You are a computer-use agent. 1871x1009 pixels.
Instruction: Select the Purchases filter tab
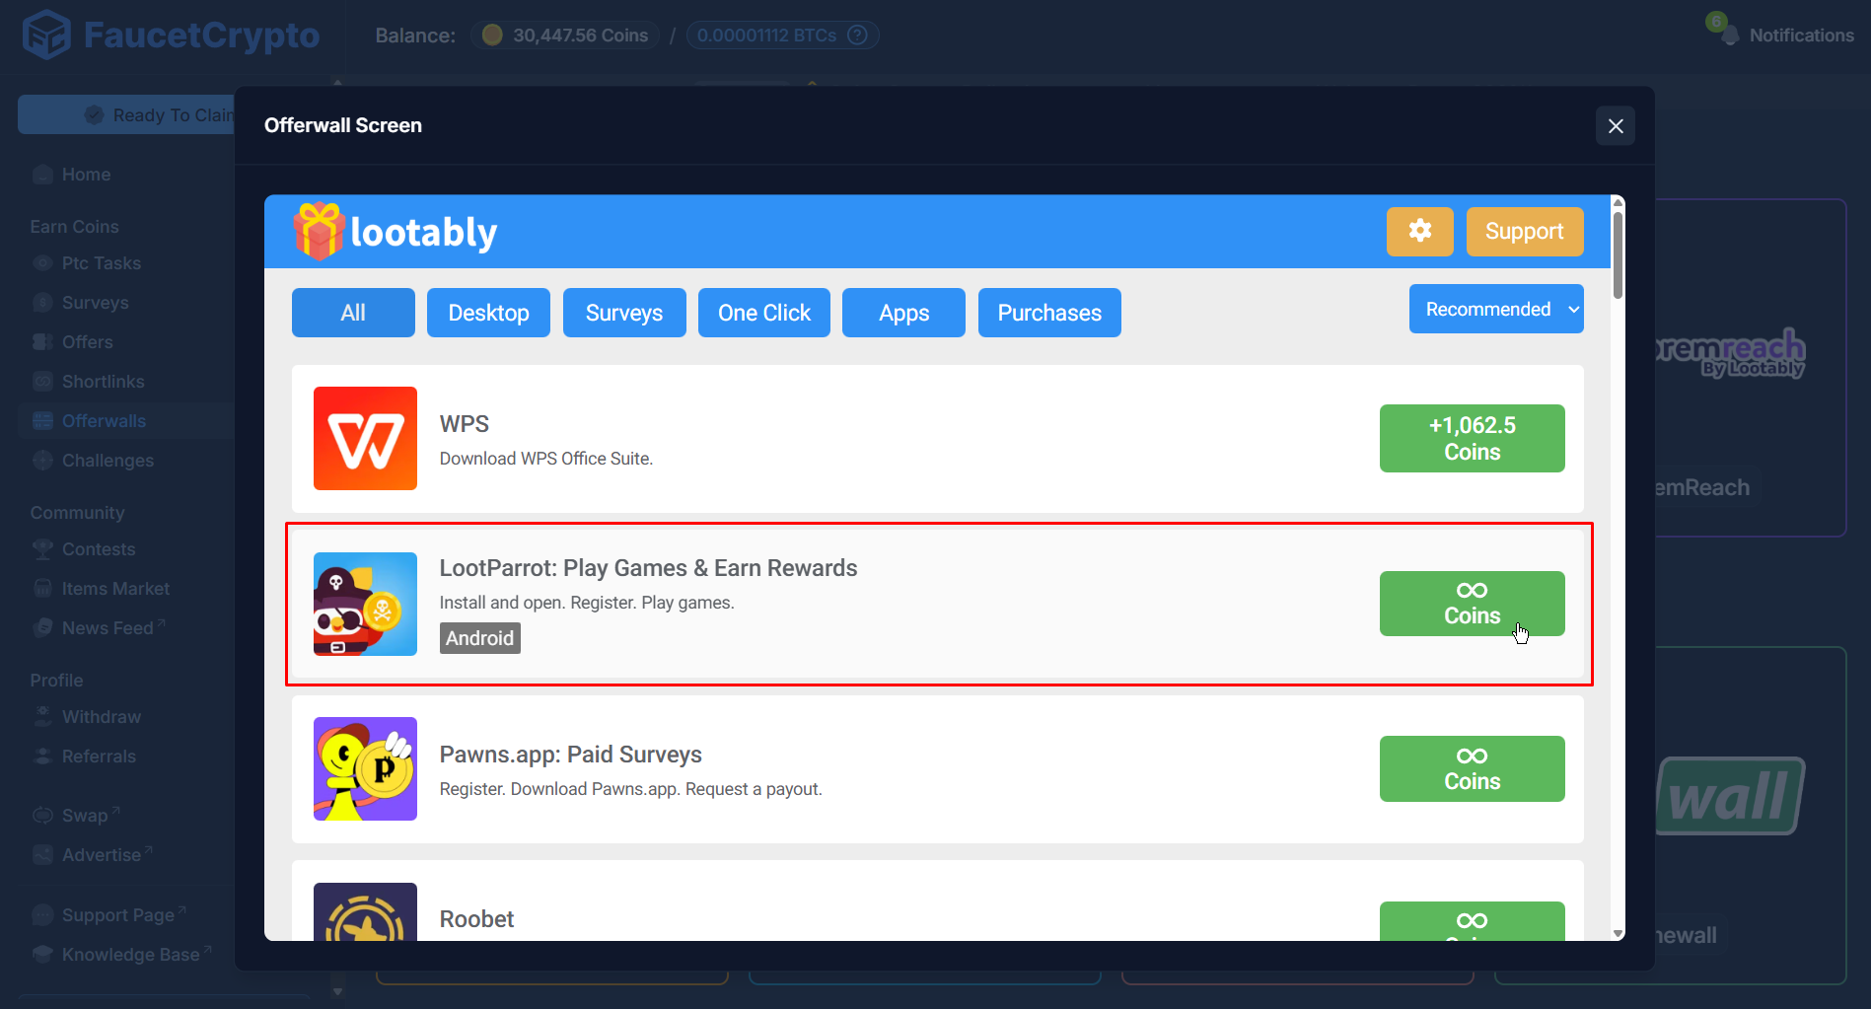[1048, 313]
